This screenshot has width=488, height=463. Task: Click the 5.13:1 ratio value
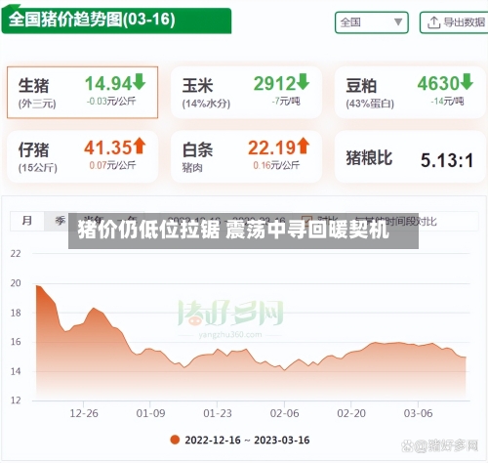click(447, 160)
